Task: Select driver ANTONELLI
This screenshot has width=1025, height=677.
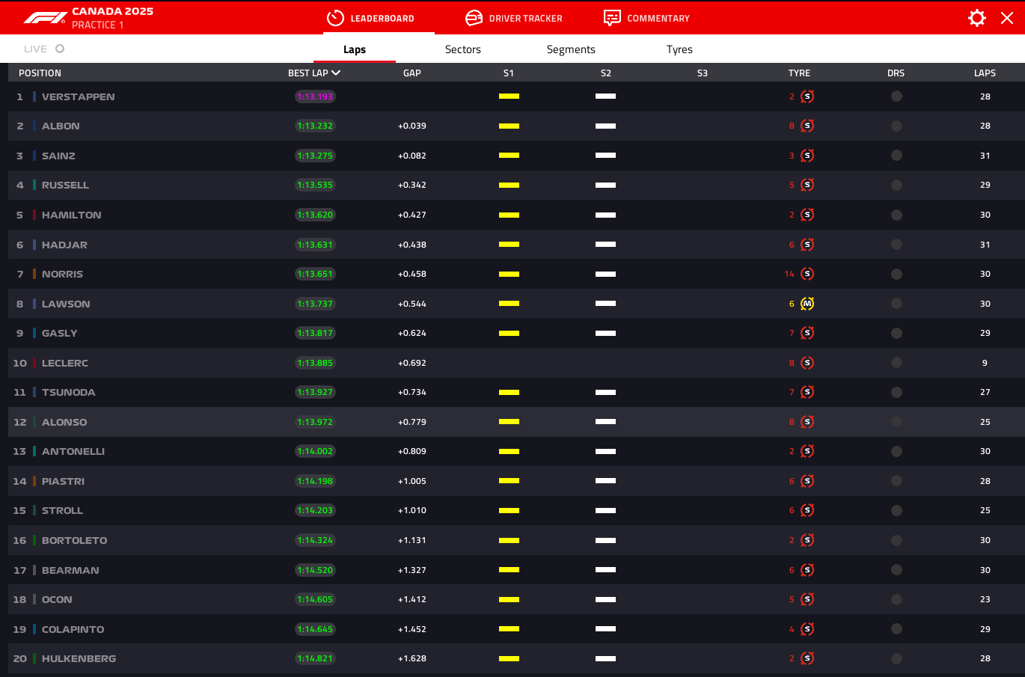Action: (x=73, y=451)
